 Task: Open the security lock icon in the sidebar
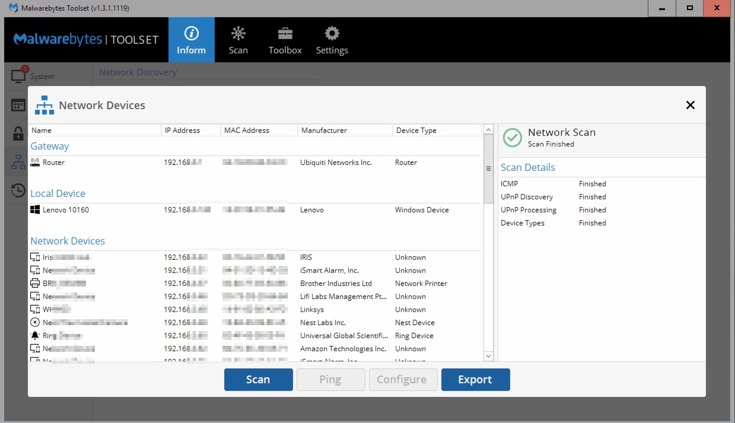tap(16, 132)
